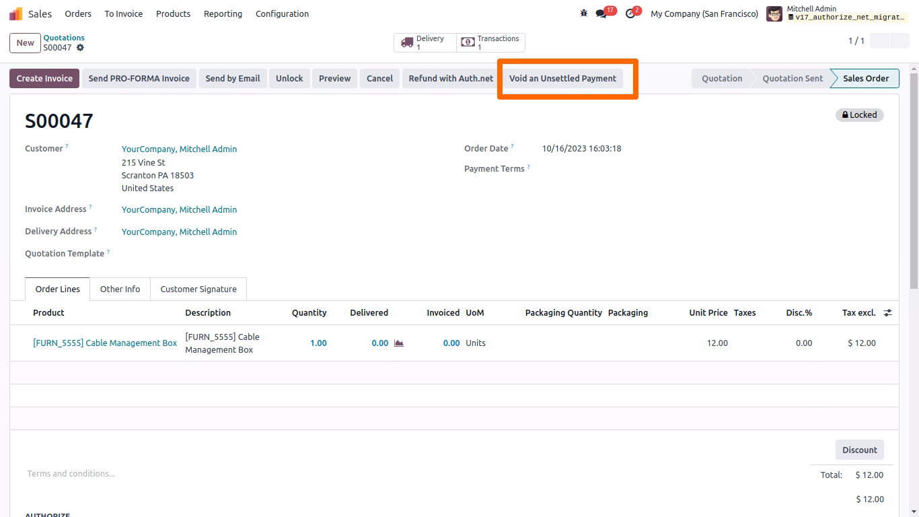The height and width of the screenshot is (517, 919).
Task: Click Send PRO-FORMA Invoice button
Action: pos(139,79)
